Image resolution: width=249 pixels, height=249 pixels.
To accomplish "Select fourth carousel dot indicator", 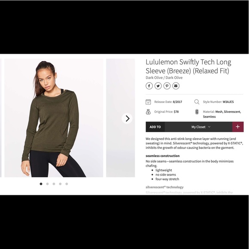I will [60, 184].
